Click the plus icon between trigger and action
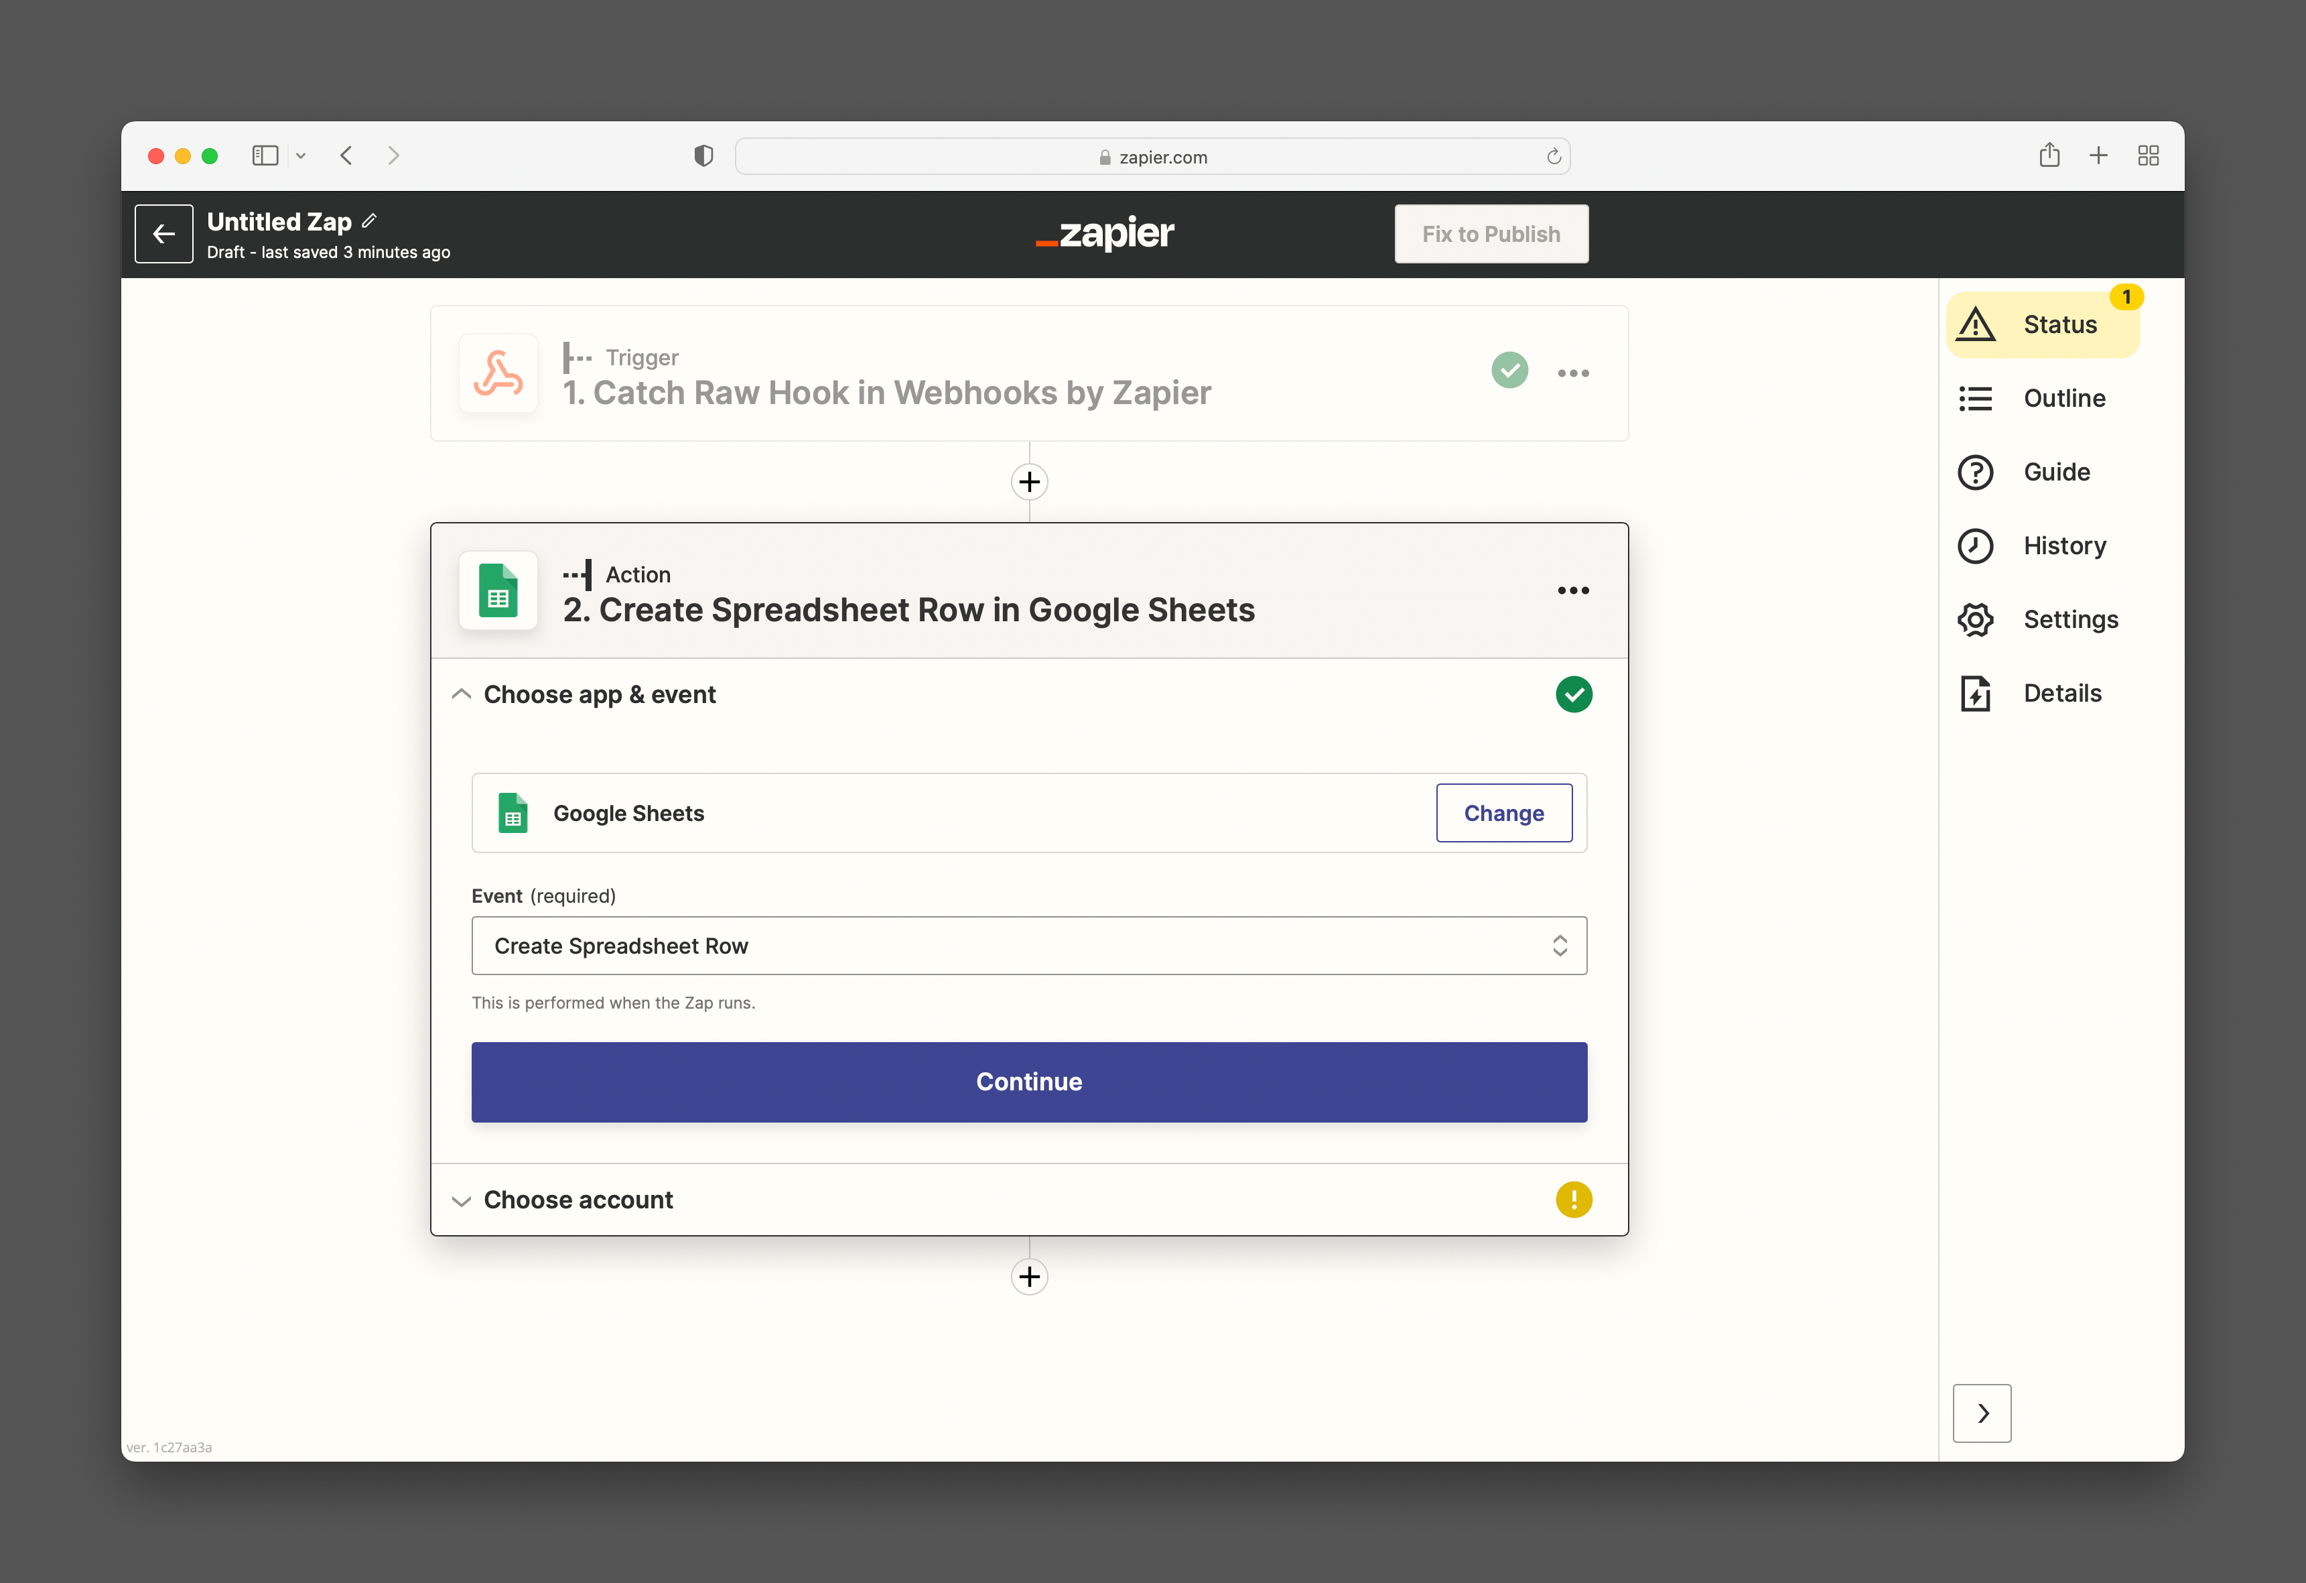Screen dimensions: 2306x1583 coord(1029,483)
